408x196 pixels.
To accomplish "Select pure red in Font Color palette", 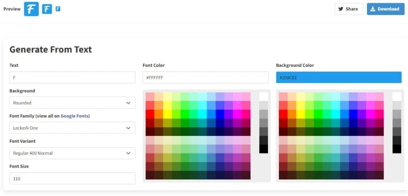I will (150, 114).
